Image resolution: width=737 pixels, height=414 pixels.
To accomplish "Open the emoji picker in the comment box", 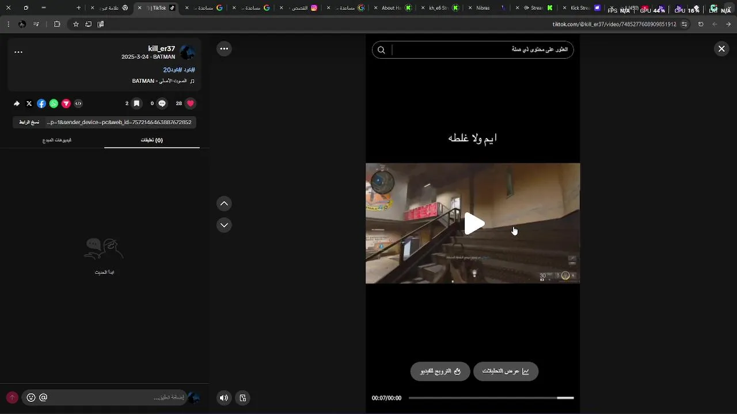I will pyautogui.click(x=31, y=397).
